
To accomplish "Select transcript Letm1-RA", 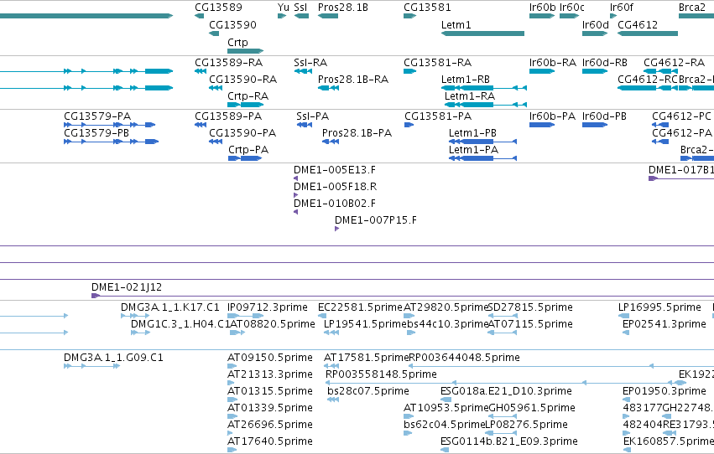I will point(470,95).
